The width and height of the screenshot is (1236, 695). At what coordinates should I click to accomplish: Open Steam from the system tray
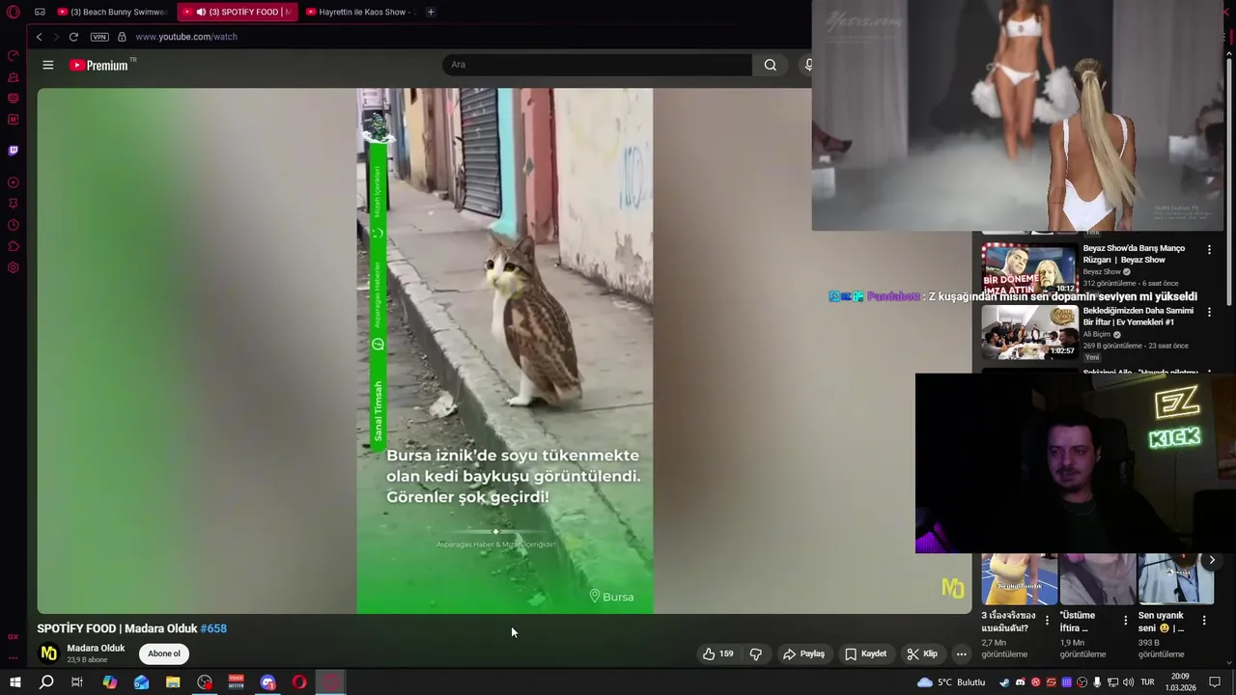[x=1004, y=682]
